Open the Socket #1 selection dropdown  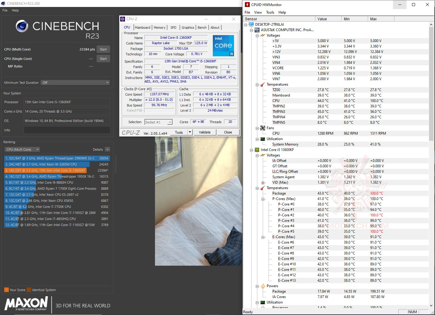pos(158,122)
